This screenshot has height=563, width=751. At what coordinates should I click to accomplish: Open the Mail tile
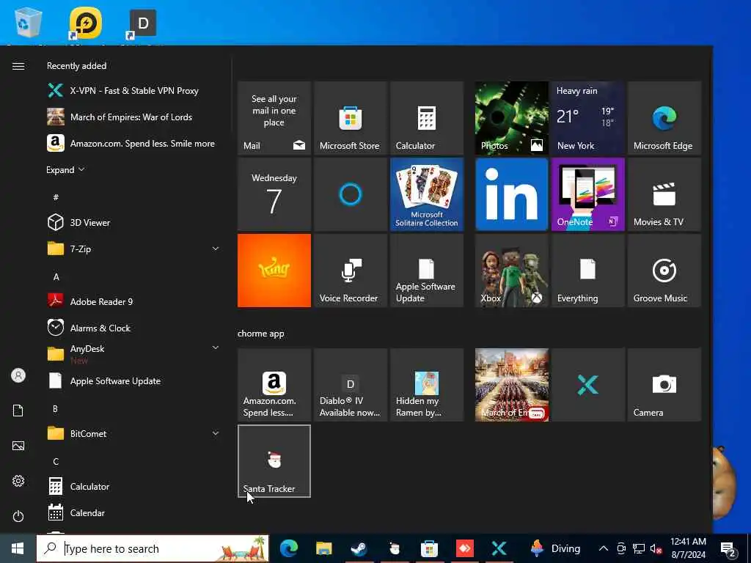tap(274, 118)
